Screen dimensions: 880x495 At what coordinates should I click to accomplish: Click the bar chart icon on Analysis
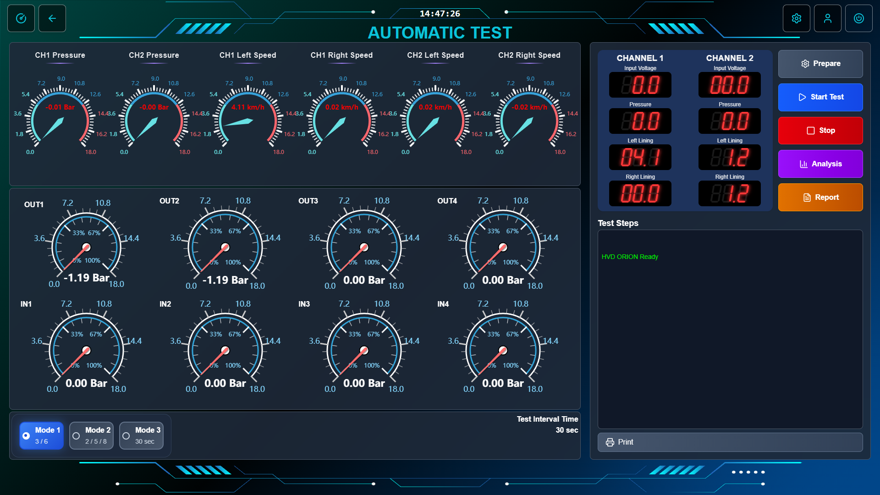click(803, 164)
